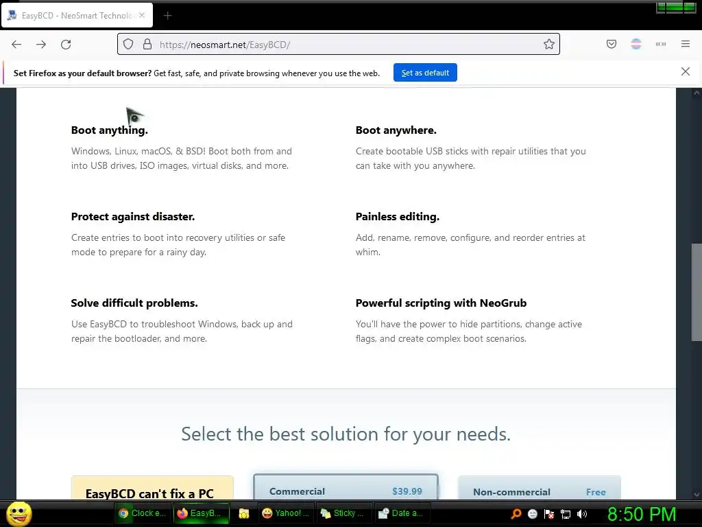Dismiss the default browser notification bar

coord(686,71)
